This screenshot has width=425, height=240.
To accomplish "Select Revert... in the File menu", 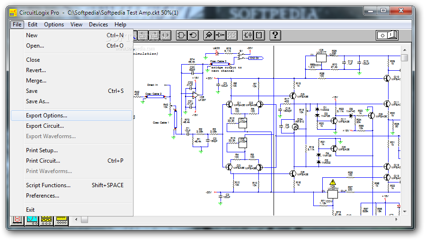I will pos(72,70).
